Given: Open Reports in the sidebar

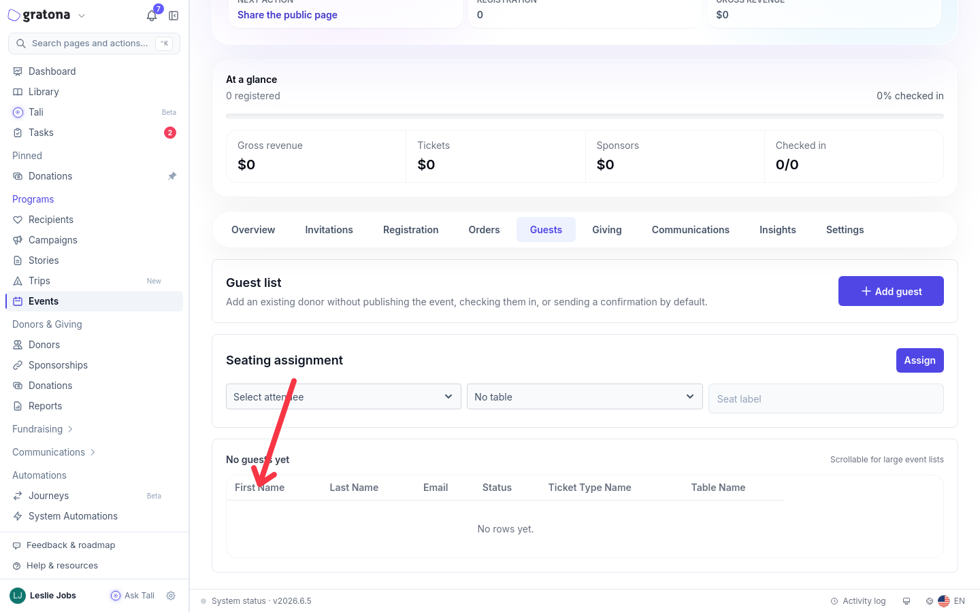Looking at the screenshot, I should (94, 406).
